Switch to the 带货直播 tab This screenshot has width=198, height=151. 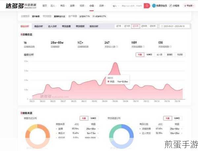[x=66, y=26]
